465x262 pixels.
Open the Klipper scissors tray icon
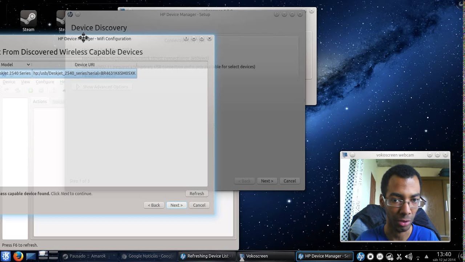click(399, 256)
